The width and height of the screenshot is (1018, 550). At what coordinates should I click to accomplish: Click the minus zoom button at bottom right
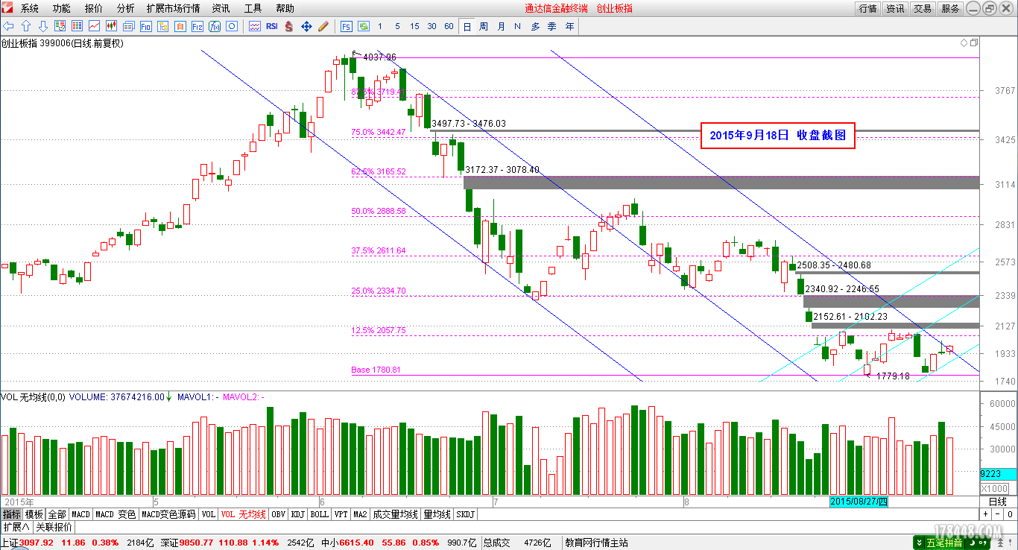click(998, 514)
